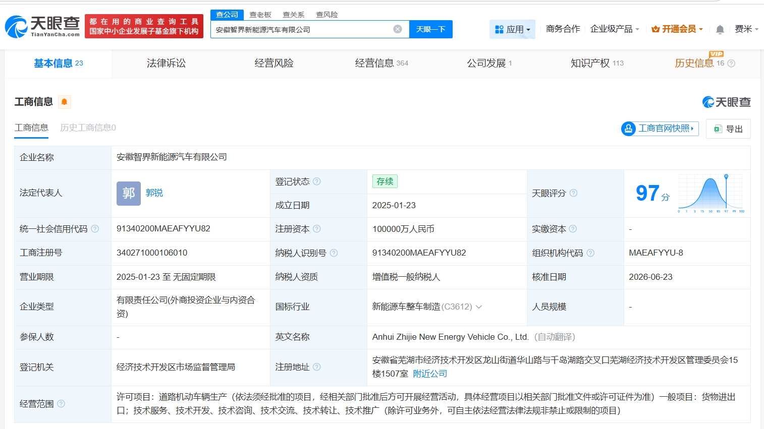
Task: Click help icon next to 统一社会信用代码
Action: [95, 229]
